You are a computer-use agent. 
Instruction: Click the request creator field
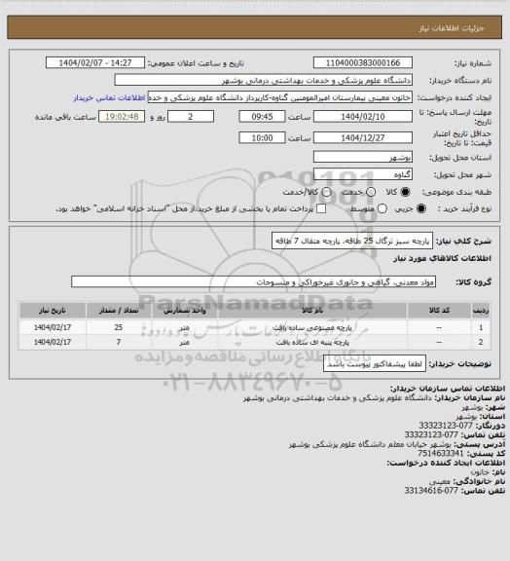pos(280,97)
